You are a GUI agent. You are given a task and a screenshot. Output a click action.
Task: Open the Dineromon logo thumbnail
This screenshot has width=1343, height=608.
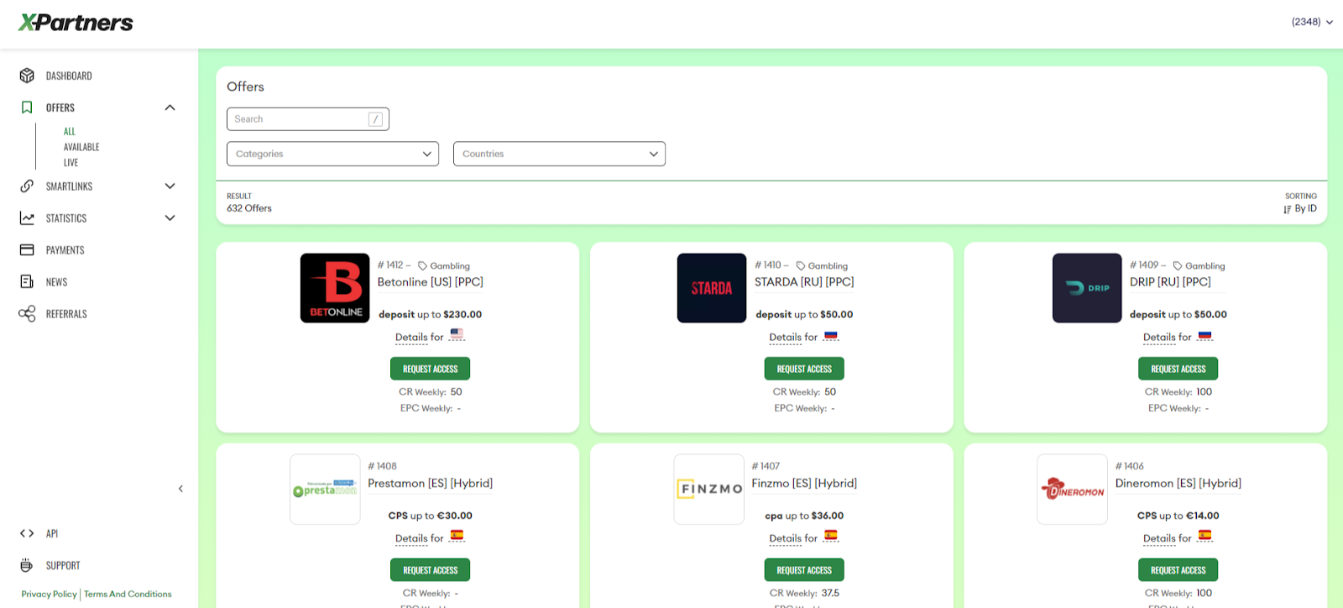[x=1073, y=490]
